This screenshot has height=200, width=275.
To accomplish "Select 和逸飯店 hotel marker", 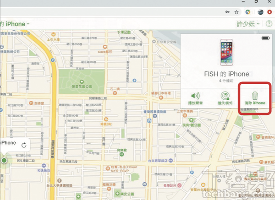I will (x=44, y=166).
